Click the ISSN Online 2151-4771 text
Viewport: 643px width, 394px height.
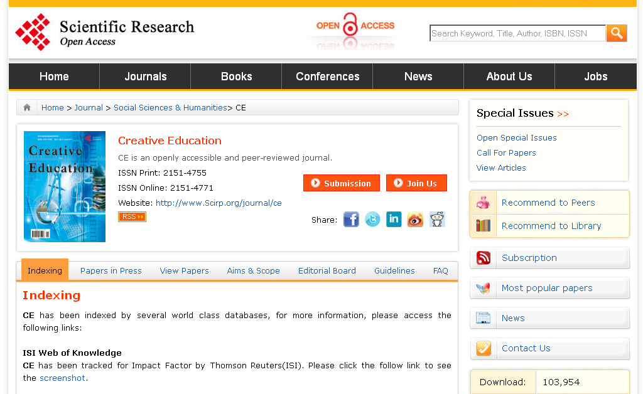click(x=166, y=188)
